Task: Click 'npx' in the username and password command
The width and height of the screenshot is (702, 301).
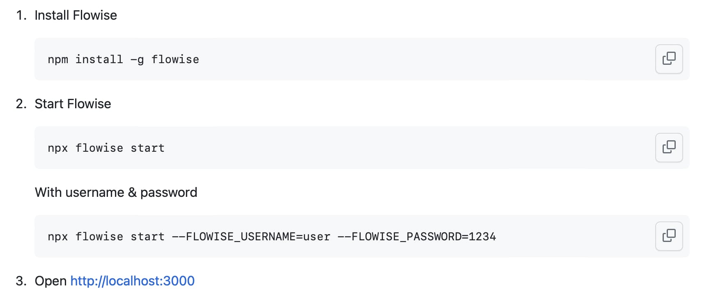Action: click(58, 237)
